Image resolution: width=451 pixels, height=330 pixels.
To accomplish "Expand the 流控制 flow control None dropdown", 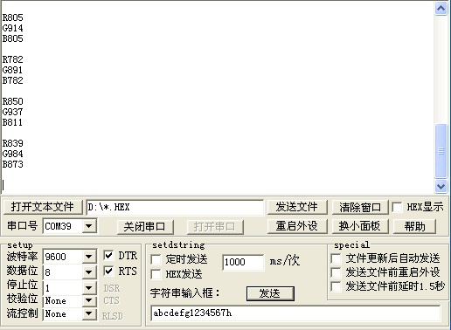I will tap(89, 313).
